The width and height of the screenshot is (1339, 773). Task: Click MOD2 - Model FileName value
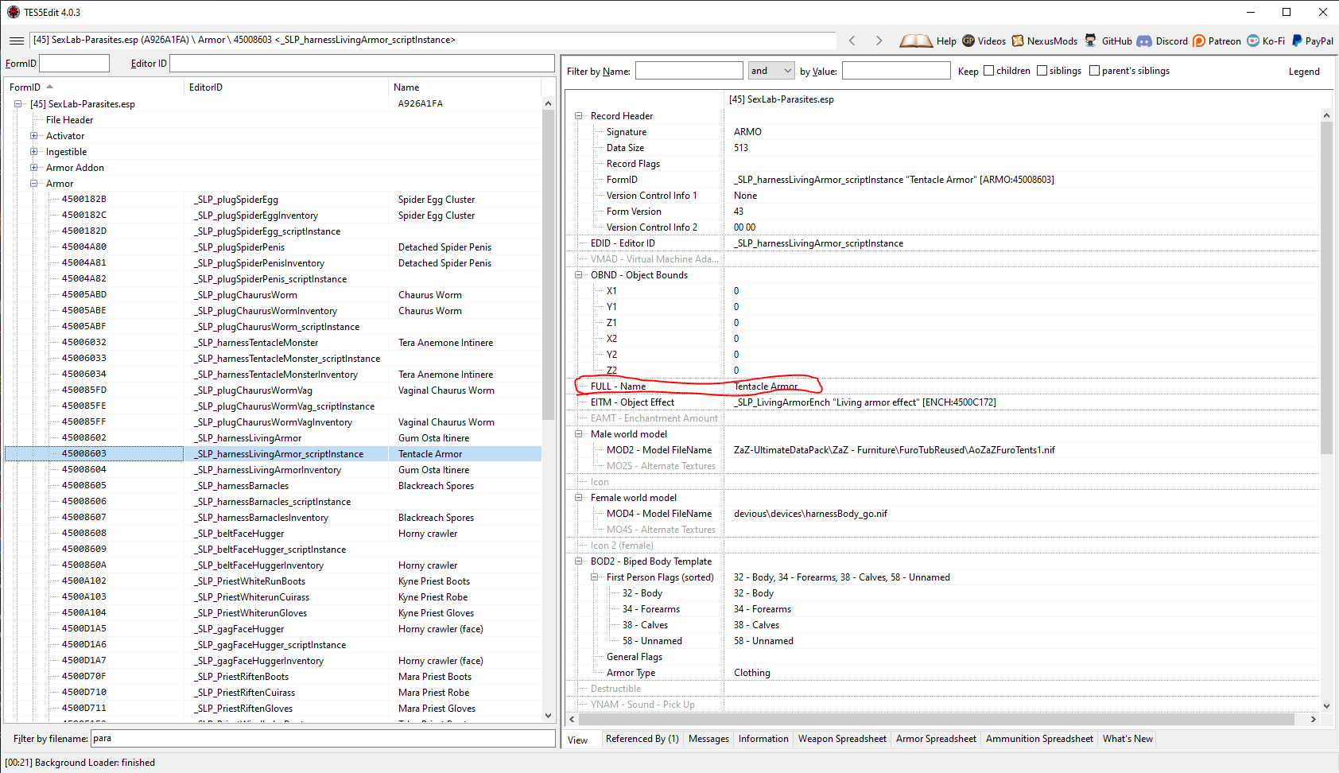894,450
